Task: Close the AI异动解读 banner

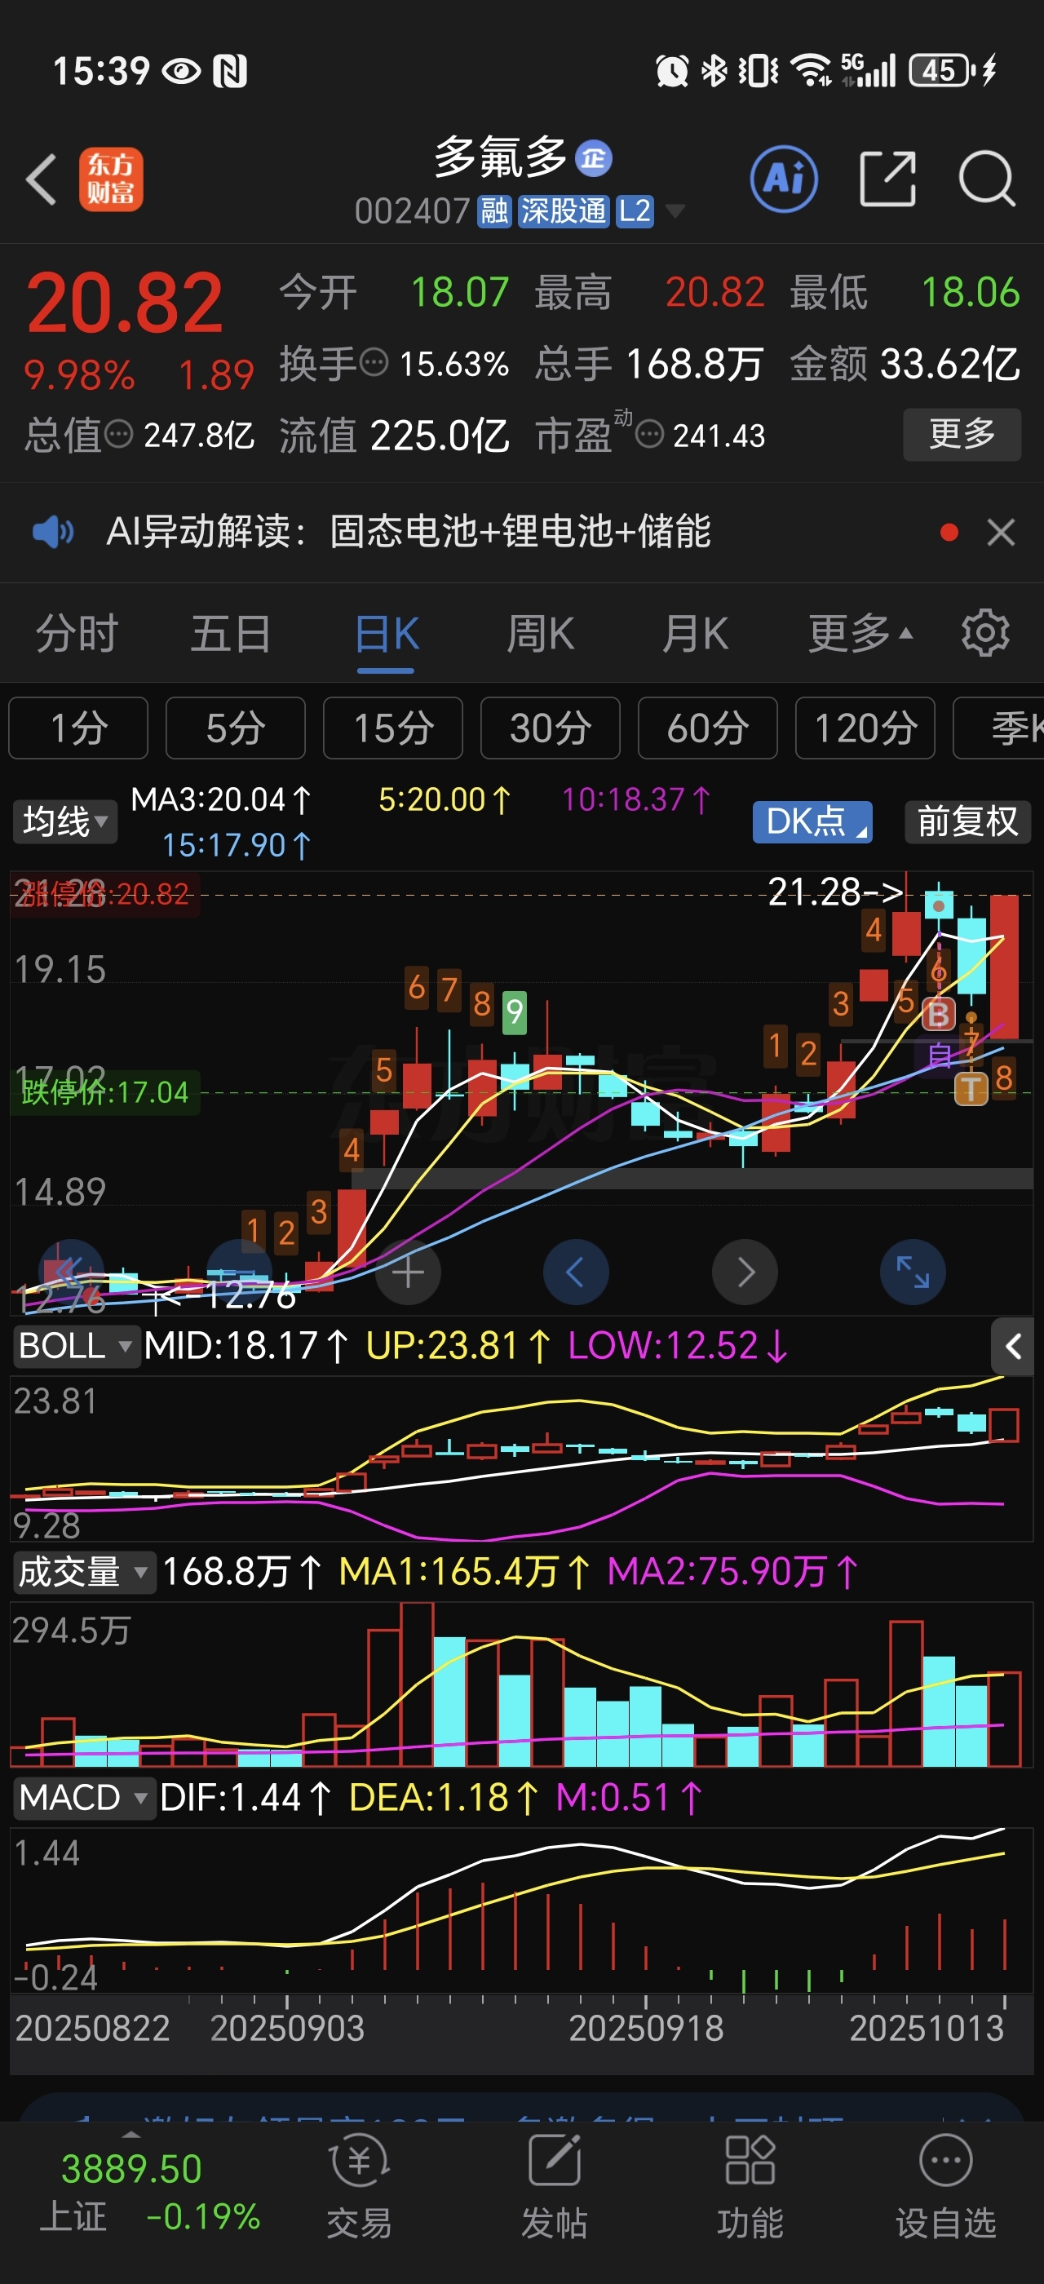Action: click(1001, 532)
